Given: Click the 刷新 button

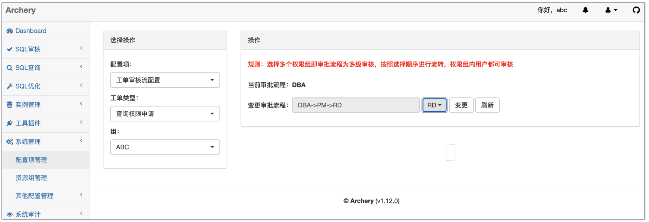Looking at the screenshot, I should (487, 105).
